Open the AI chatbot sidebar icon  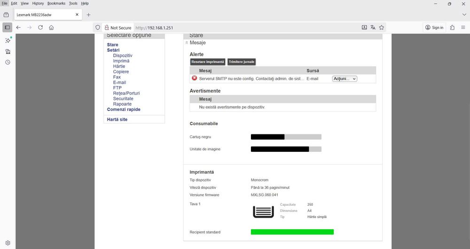pyautogui.click(x=8, y=40)
